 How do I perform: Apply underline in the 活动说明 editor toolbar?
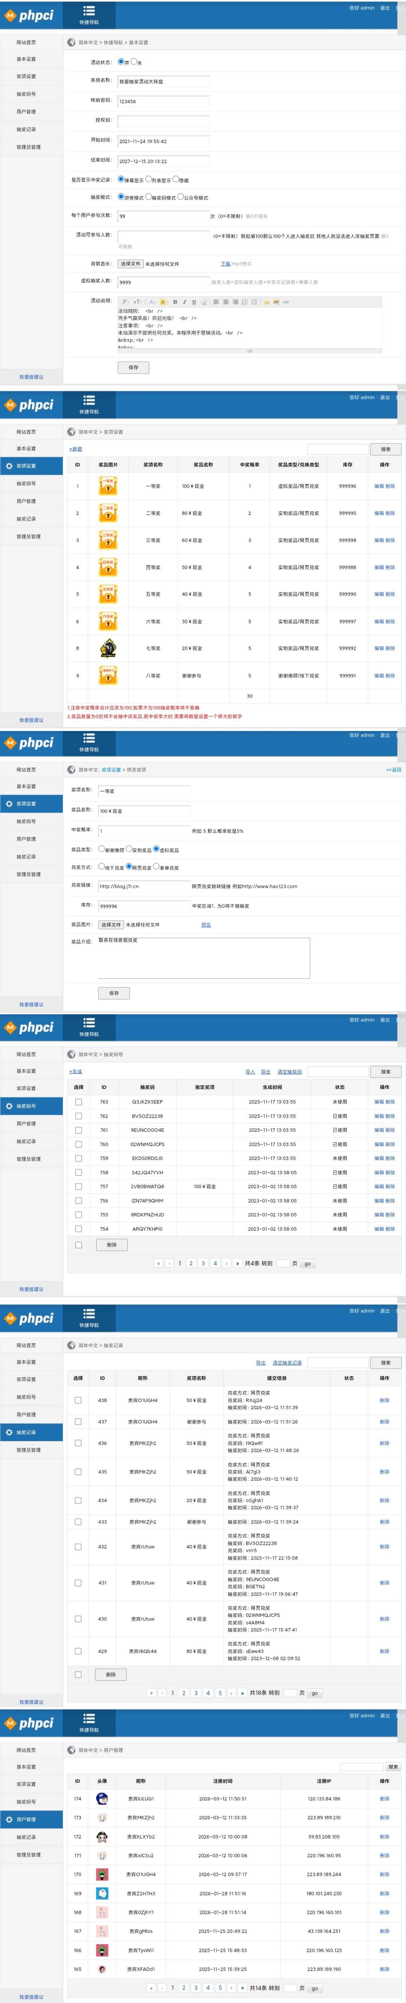194,302
